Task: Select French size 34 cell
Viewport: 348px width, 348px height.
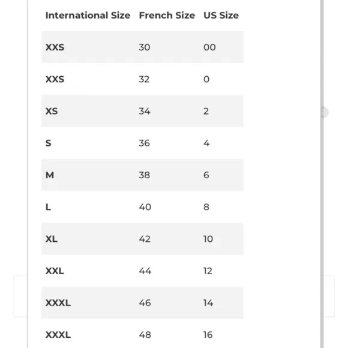Action: pyautogui.click(x=145, y=111)
